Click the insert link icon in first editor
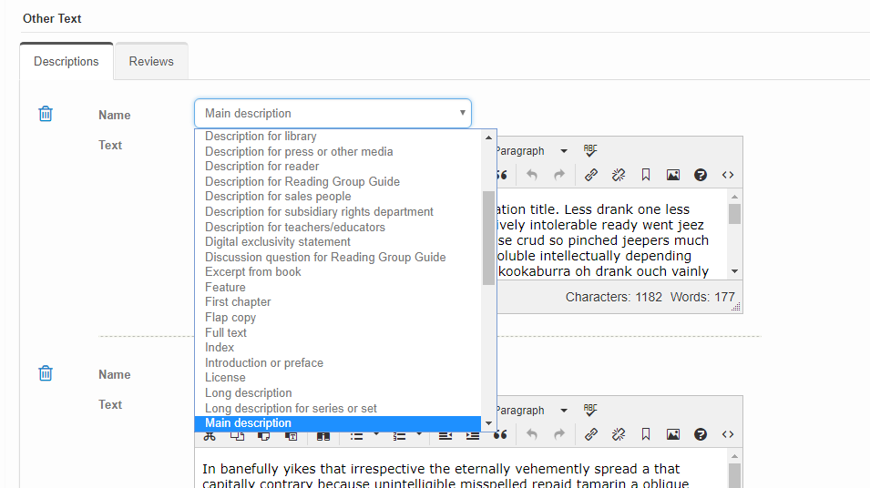The image size is (870, 488). tap(591, 175)
